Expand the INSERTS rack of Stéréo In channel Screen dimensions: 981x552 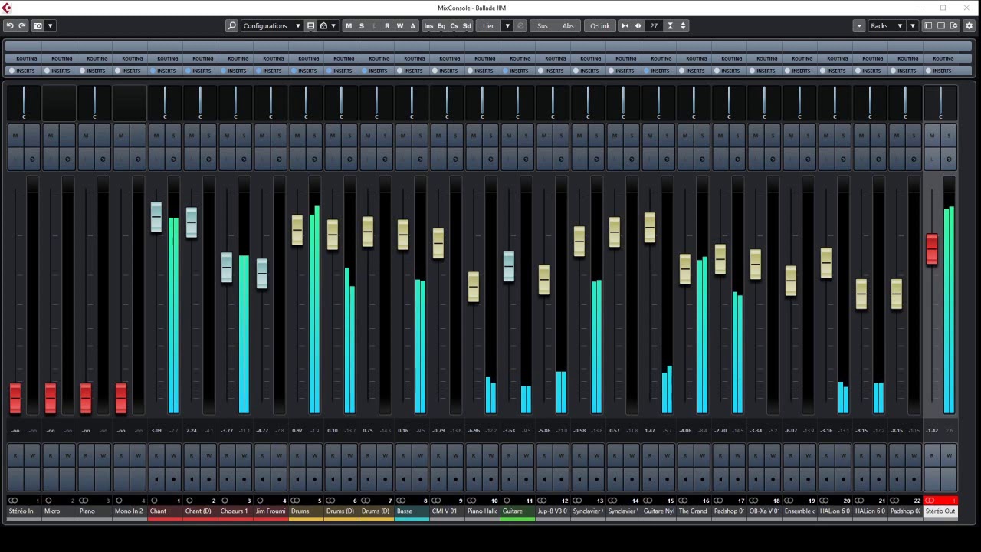coord(24,71)
